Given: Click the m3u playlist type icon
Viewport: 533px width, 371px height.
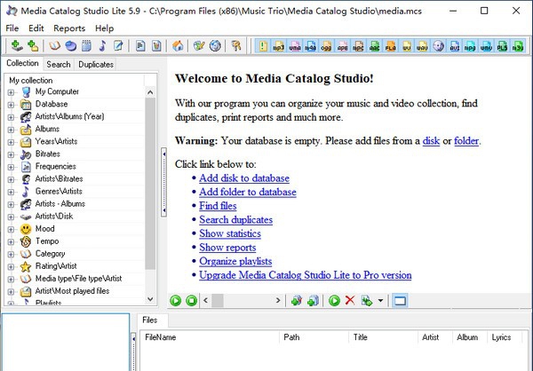Looking at the screenshot, I should click(518, 46).
